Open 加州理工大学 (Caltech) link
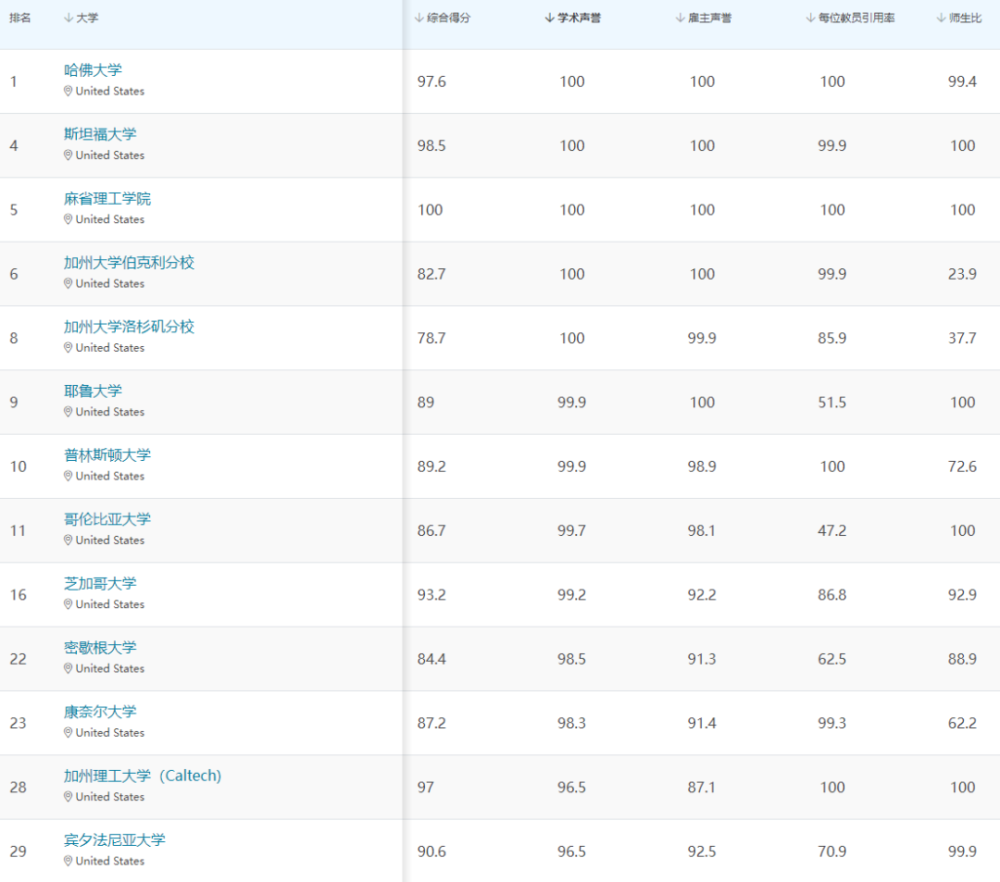This screenshot has height=882, width=1000. point(143,776)
